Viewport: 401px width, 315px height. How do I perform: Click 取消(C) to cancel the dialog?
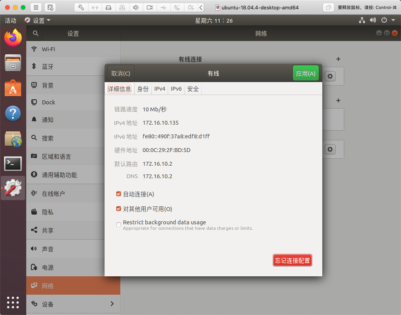(x=121, y=73)
